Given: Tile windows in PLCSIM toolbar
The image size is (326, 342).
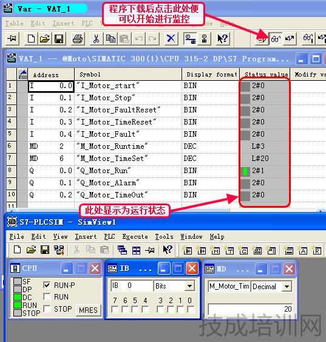Looking at the screenshot, I should point(136,250).
